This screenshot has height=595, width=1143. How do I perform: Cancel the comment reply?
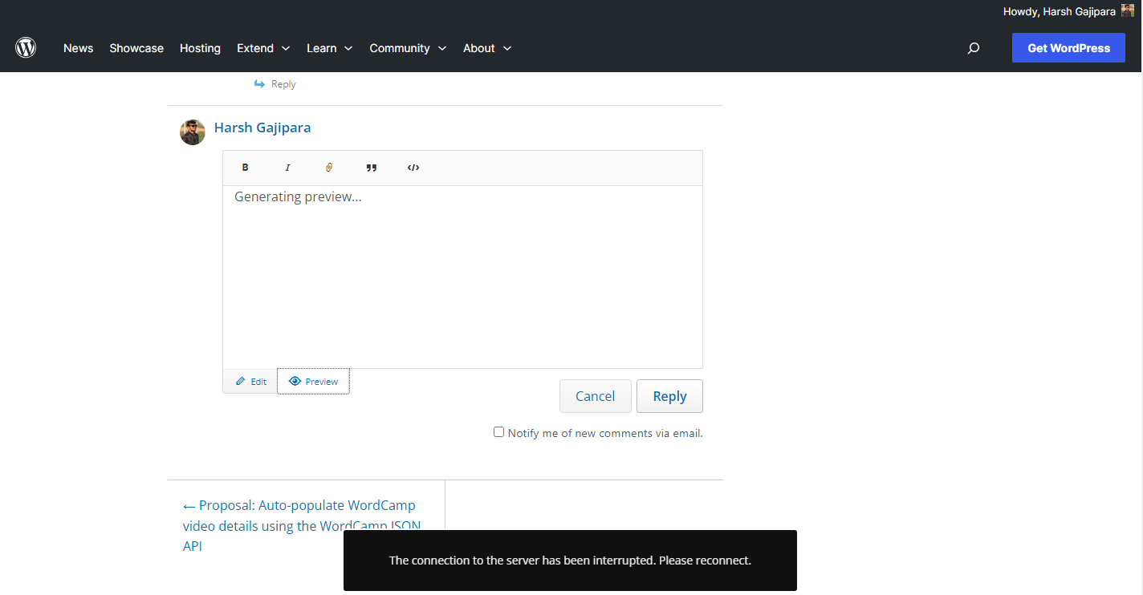(596, 396)
